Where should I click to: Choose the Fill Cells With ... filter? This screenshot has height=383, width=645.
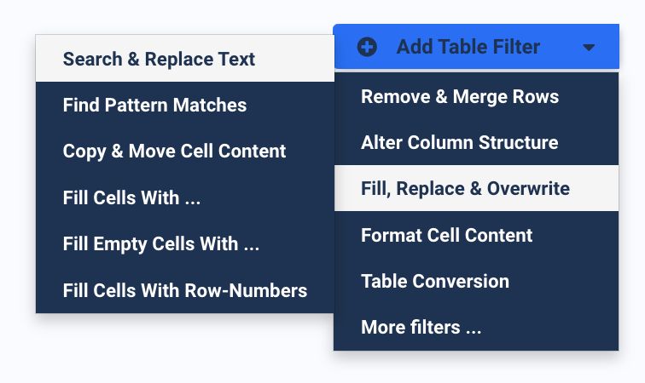click(184, 197)
